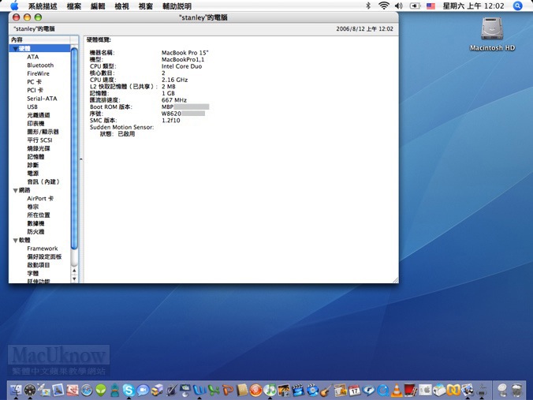Click the menu bar clock 星期六 上午 12:02
The width and height of the screenshot is (533, 400).
tap(473, 6)
